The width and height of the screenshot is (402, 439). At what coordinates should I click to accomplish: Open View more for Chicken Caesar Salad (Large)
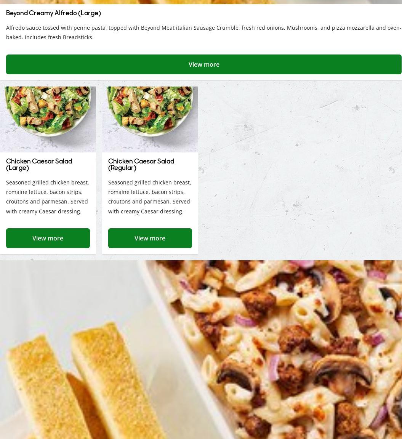click(x=48, y=238)
